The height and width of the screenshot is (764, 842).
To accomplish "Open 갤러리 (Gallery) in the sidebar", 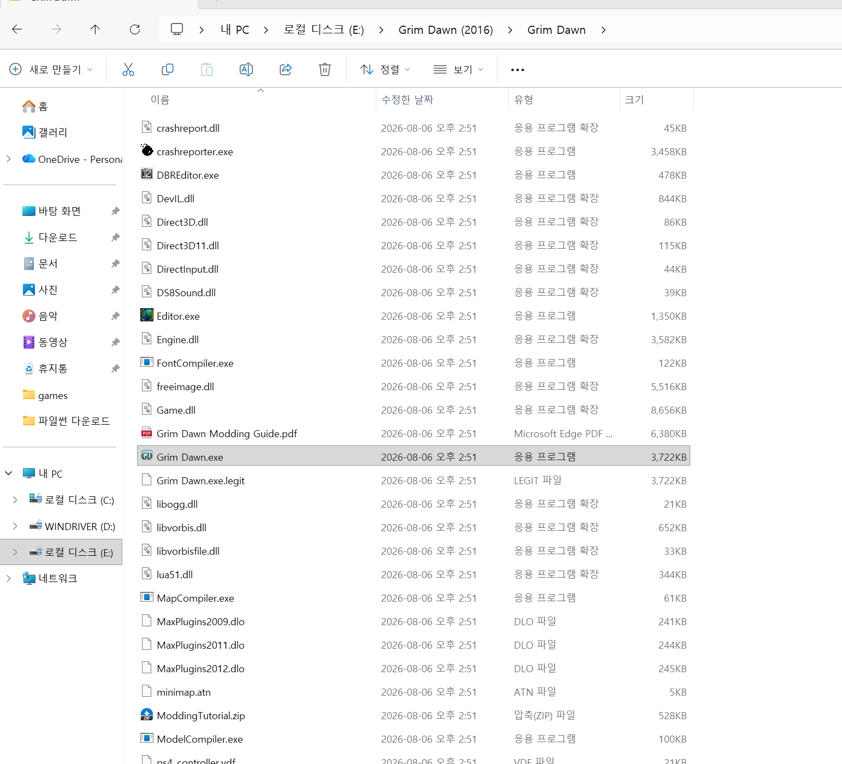I will [x=45, y=132].
